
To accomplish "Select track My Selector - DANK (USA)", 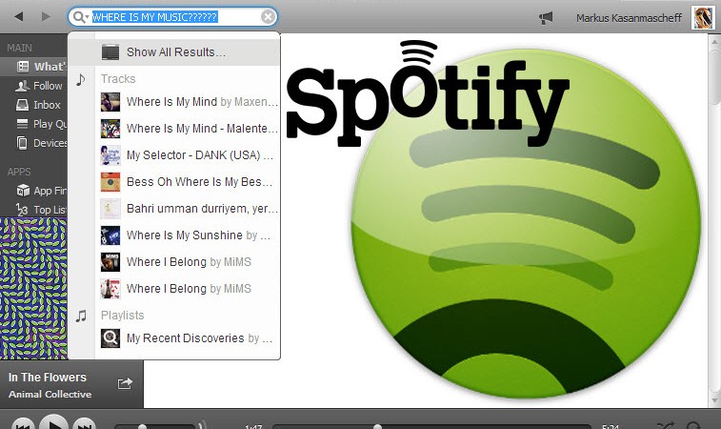I will click(x=189, y=155).
